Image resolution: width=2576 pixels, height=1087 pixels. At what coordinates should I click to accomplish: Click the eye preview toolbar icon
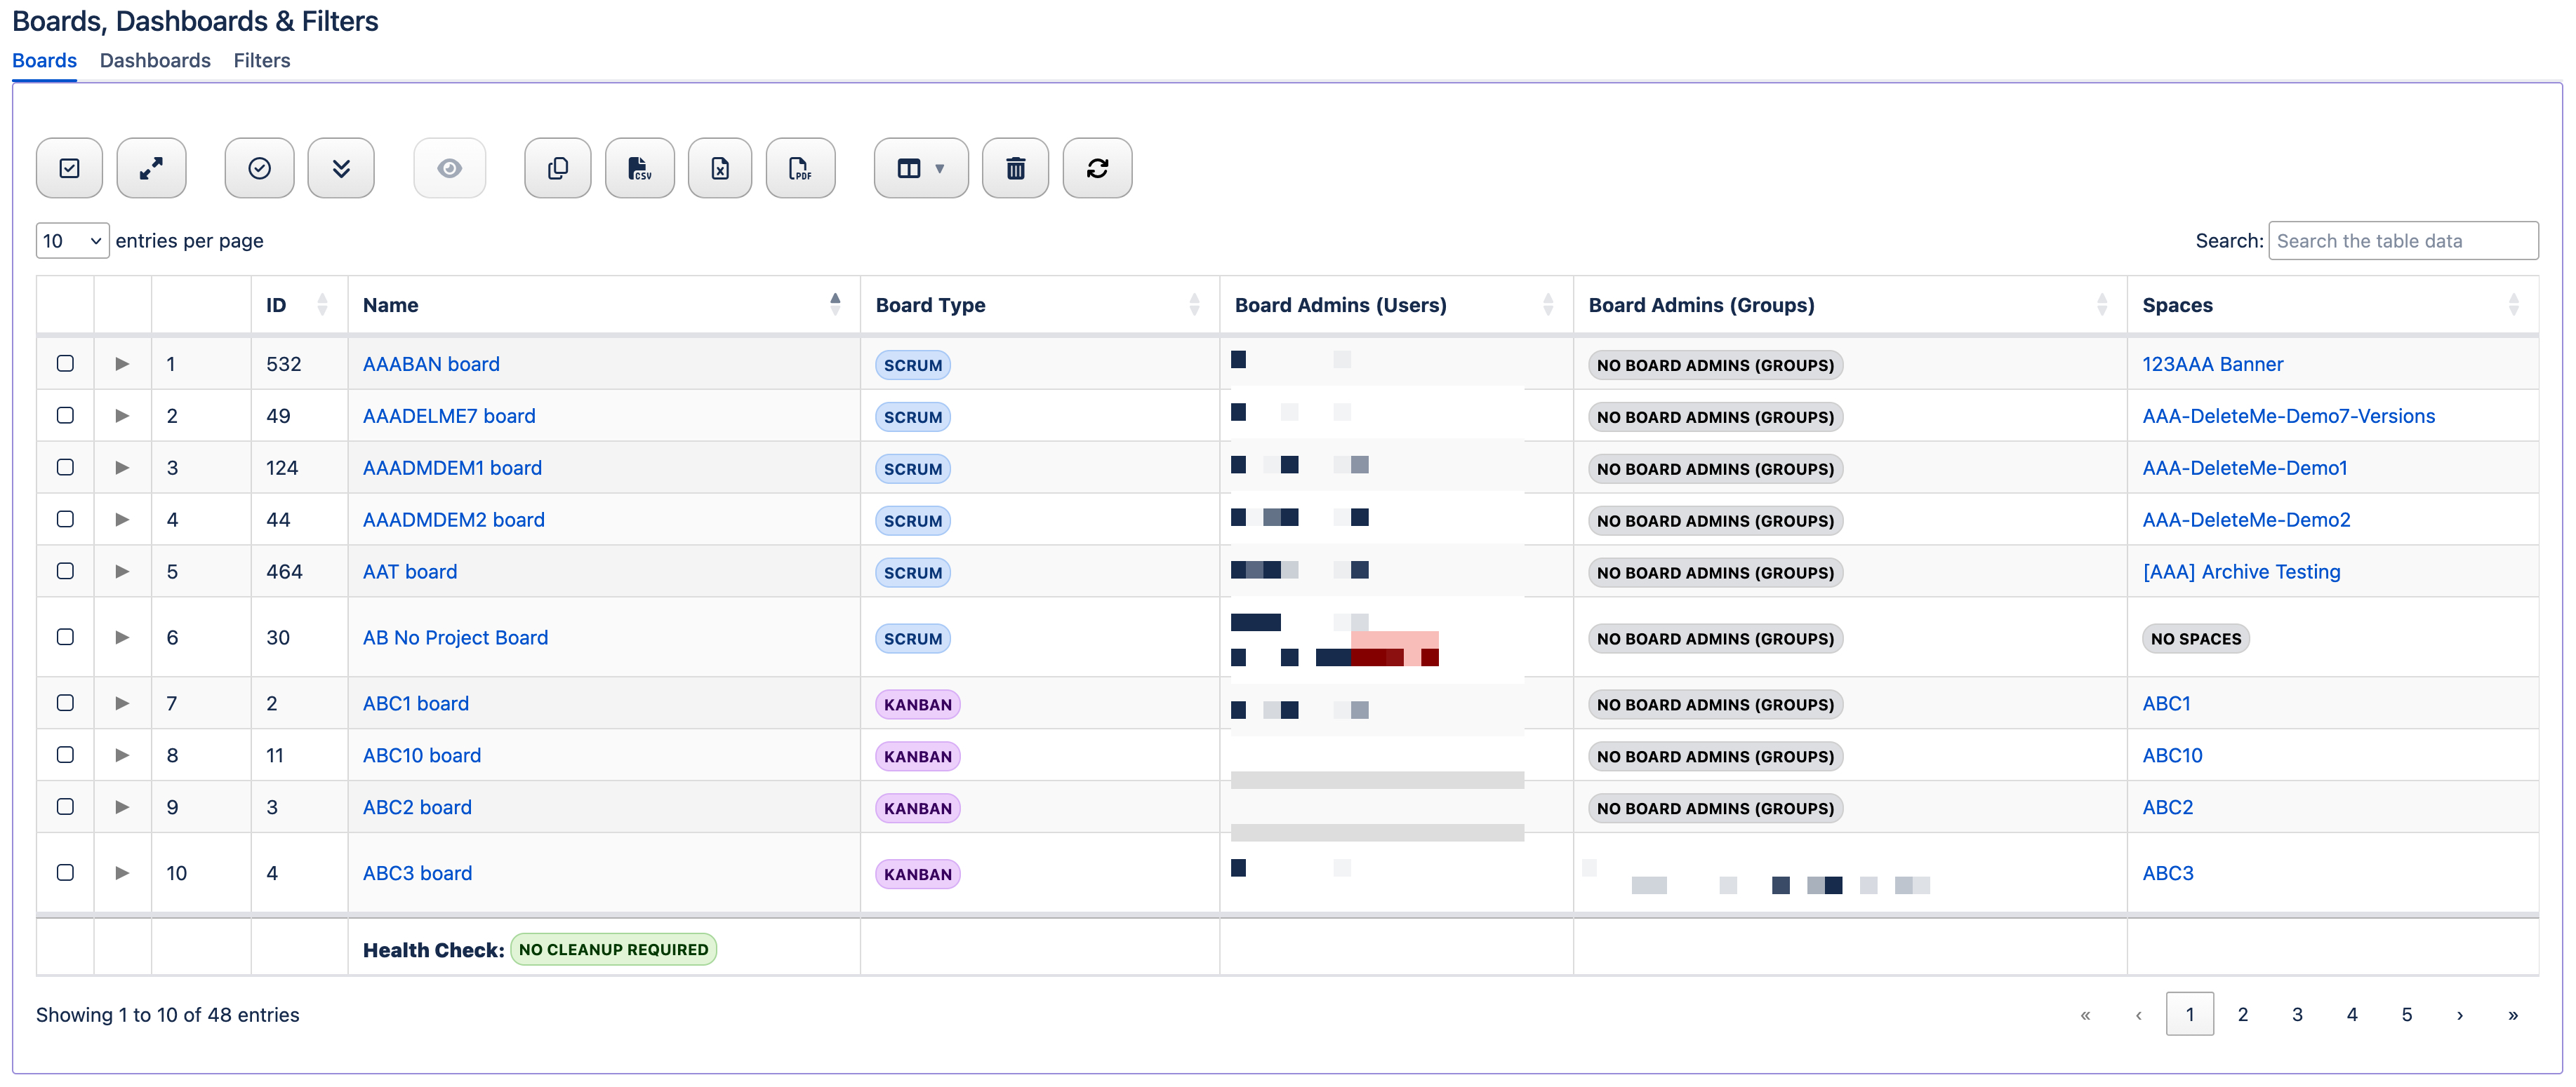449,168
